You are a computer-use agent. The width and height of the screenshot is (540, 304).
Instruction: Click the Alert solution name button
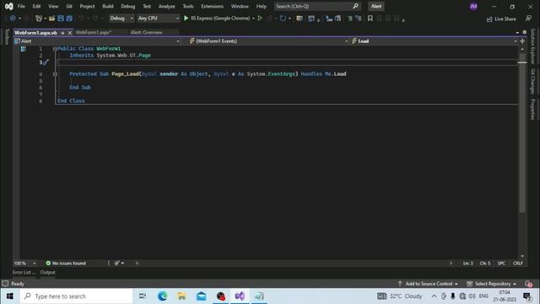376,6
